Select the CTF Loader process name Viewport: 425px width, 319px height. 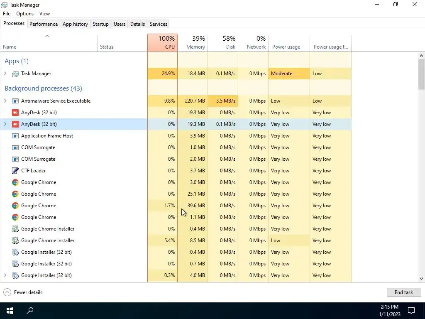pyautogui.click(x=33, y=171)
